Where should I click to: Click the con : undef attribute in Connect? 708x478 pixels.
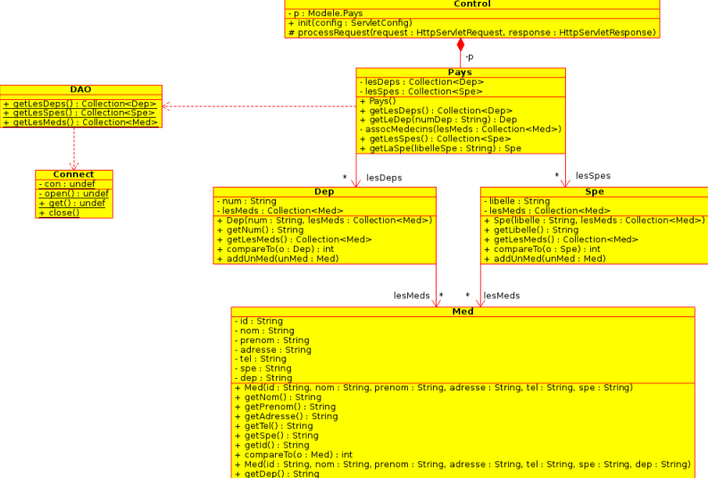[x=67, y=184]
